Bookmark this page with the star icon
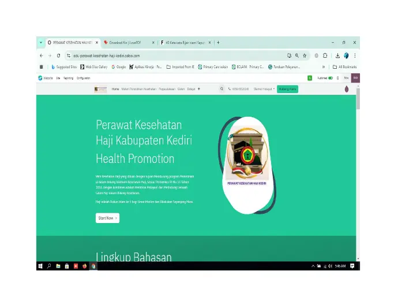 pyautogui.click(x=305, y=55)
